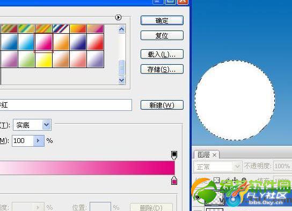Open the smoothness 100 percent slider arrow
Image resolution: width=292 pixels, height=211 pixels.
(39, 141)
